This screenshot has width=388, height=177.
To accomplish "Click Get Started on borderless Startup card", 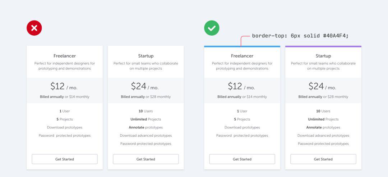I will click(x=146, y=159).
